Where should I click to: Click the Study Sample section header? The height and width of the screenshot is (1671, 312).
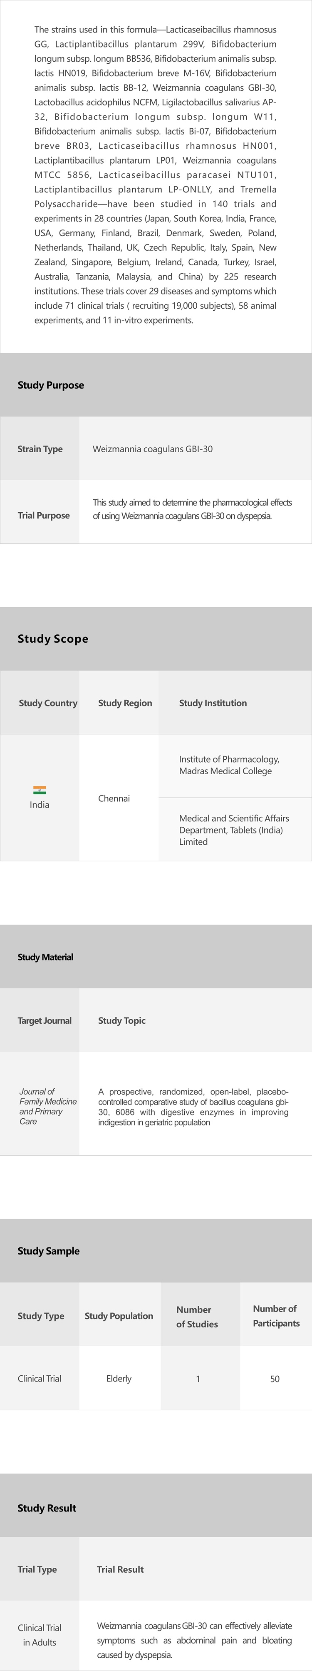(49, 1251)
